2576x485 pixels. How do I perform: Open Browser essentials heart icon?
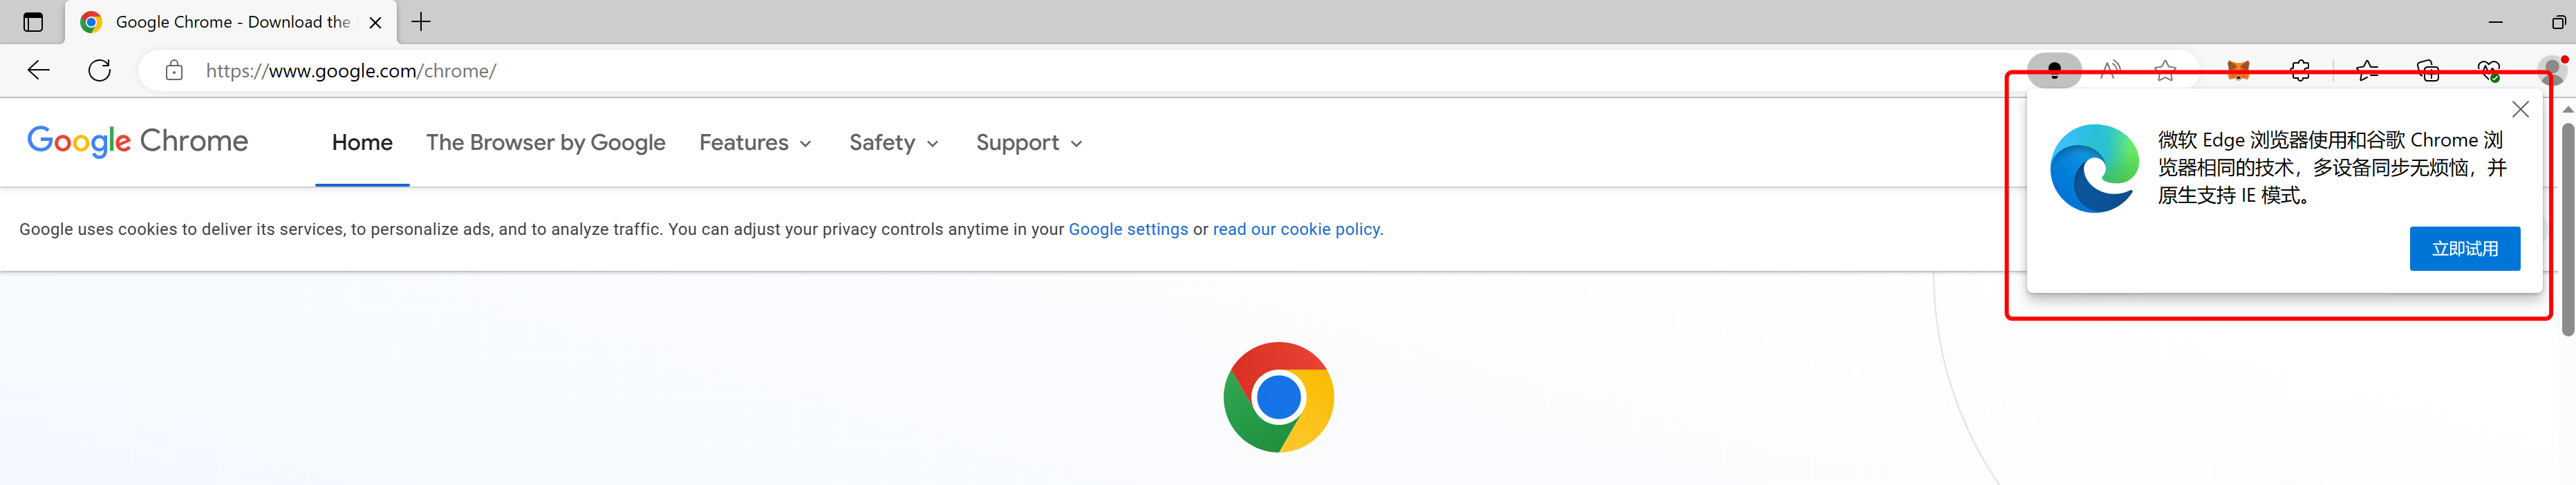[x=2489, y=70]
